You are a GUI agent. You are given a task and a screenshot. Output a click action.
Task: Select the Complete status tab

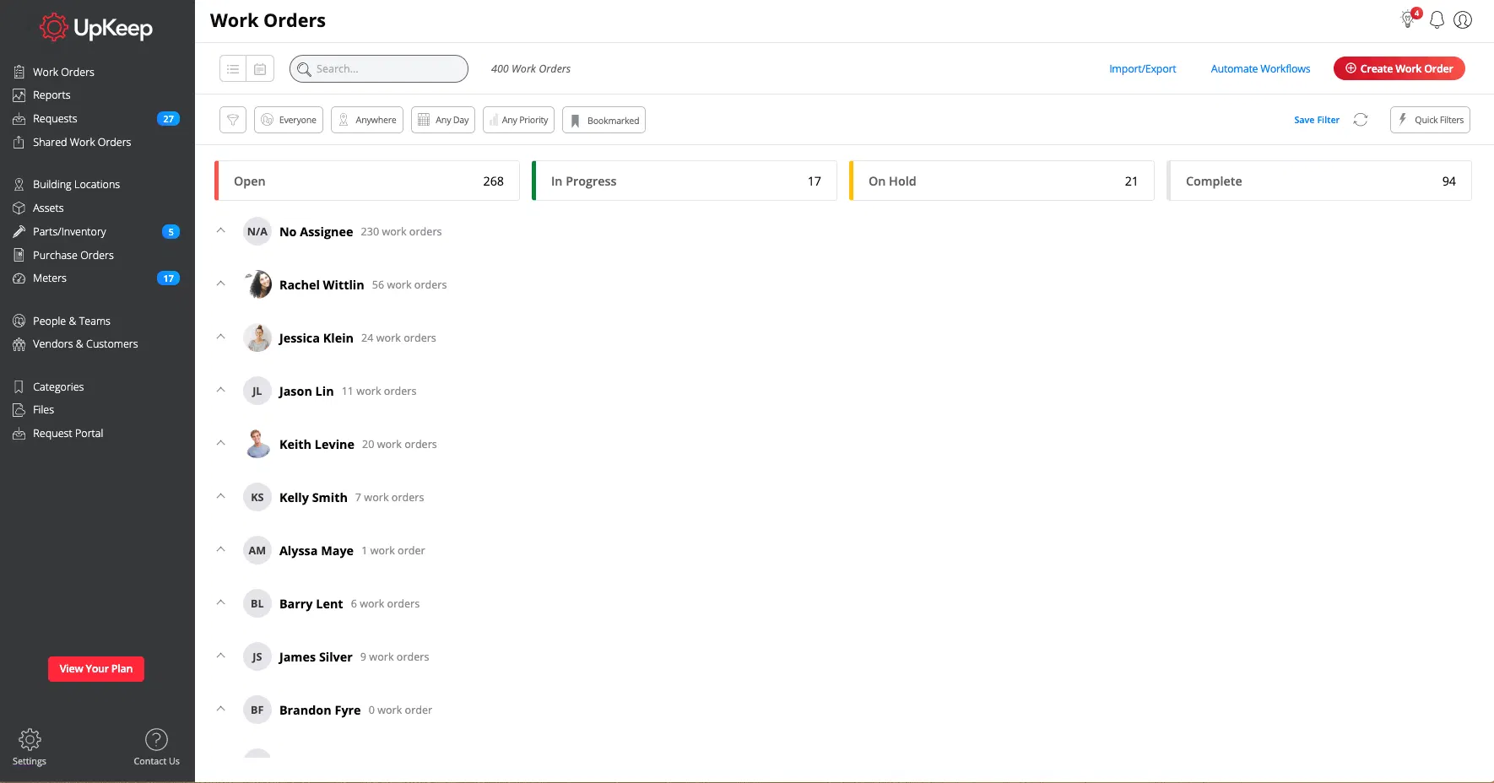pos(1319,181)
